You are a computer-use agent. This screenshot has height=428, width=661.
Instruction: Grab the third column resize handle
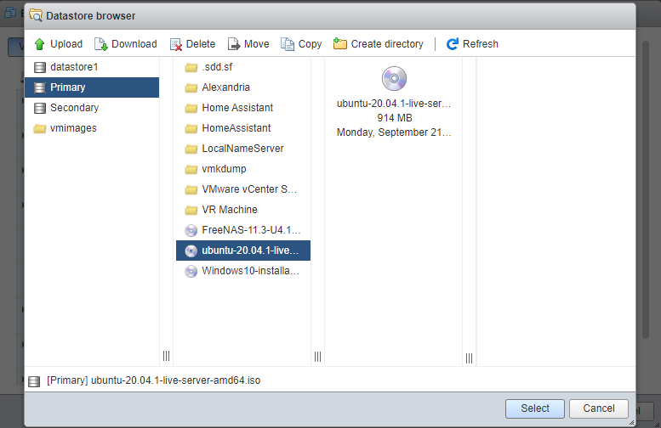point(469,358)
